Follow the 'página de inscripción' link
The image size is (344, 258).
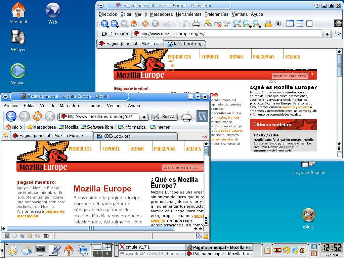tap(41, 214)
